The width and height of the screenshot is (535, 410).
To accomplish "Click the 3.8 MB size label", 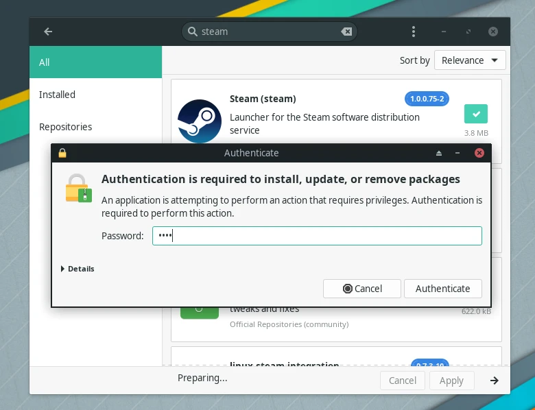I will pos(476,133).
